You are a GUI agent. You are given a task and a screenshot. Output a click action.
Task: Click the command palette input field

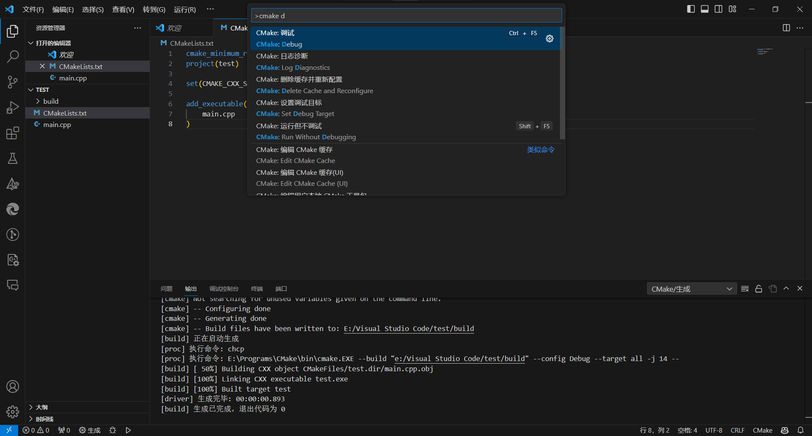406,16
